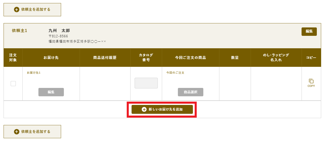This screenshot has width=327, height=141.
Task: Click the 依頼主を追加する button above the 依頼主1 panel
Action: 32,10
